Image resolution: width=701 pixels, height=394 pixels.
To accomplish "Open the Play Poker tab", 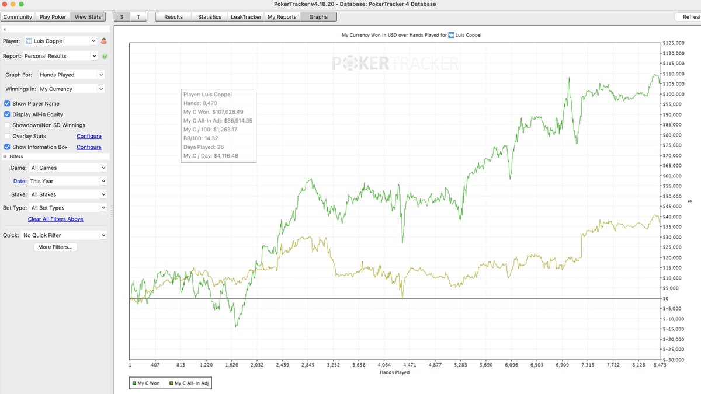I will [53, 17].
